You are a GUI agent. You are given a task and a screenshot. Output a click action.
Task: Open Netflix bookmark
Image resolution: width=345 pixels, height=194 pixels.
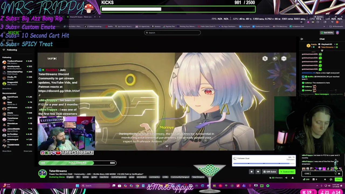point(109,26)
